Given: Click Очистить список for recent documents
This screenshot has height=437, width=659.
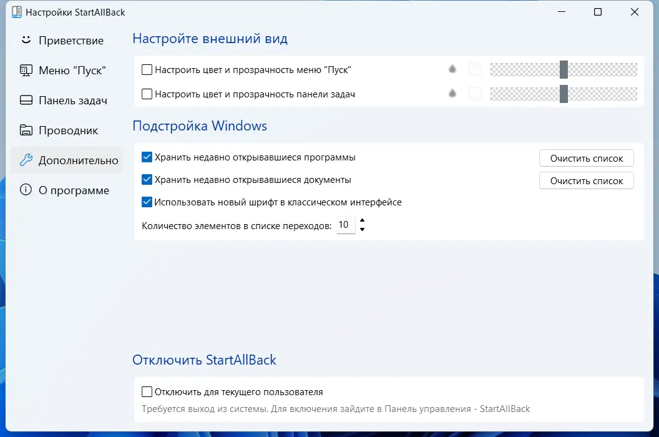Looking at the screenshot, I should (x=586, y=180).
